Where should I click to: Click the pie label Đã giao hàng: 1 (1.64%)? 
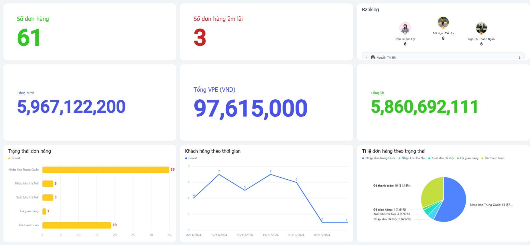389,210
